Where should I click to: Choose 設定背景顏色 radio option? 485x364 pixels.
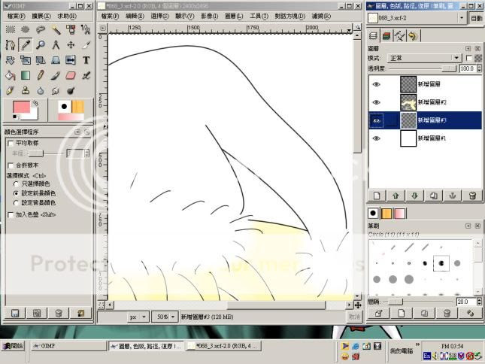click(16, 203)
